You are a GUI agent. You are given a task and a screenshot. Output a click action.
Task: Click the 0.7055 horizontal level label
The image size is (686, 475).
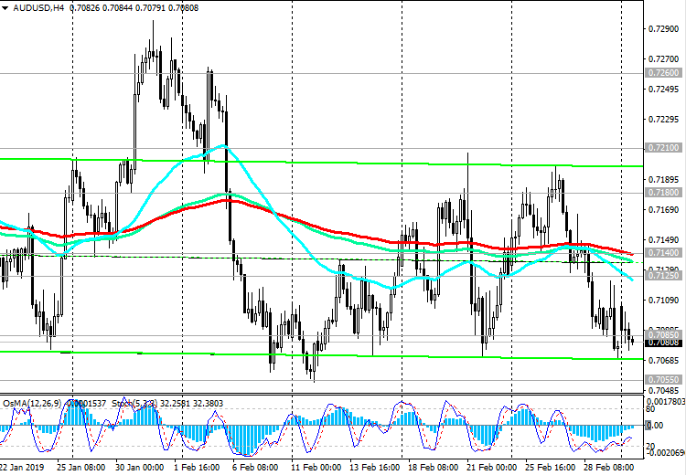pos(663,380)
